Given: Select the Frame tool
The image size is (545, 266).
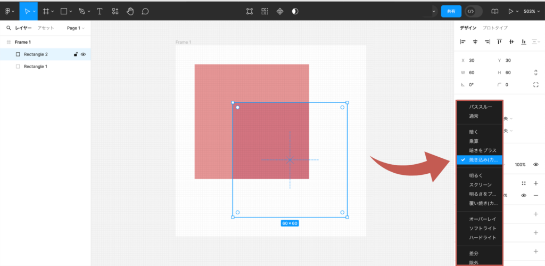Looking at the screenshot, I should pyautogui.click(x=46, y=11).
